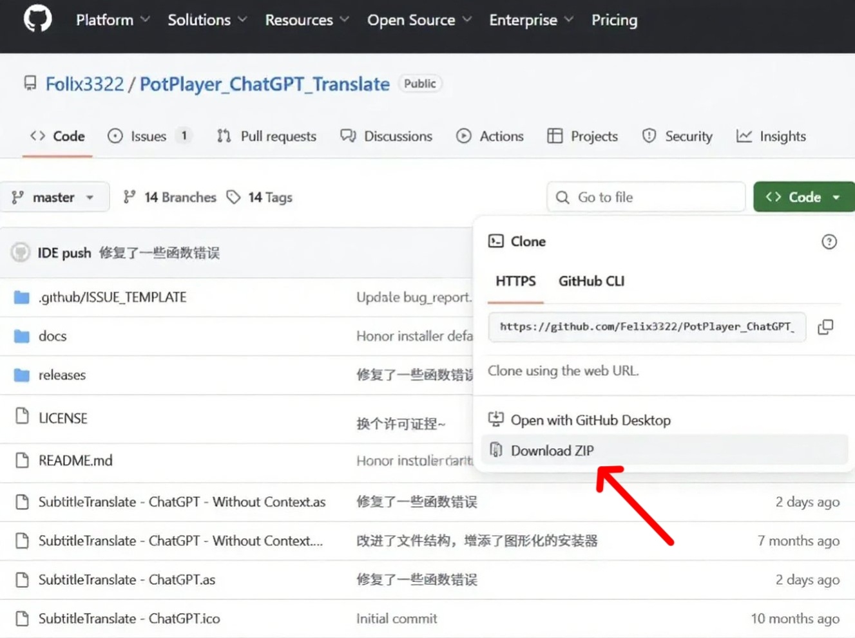Click the folder icon for releases

click(22, 375)
